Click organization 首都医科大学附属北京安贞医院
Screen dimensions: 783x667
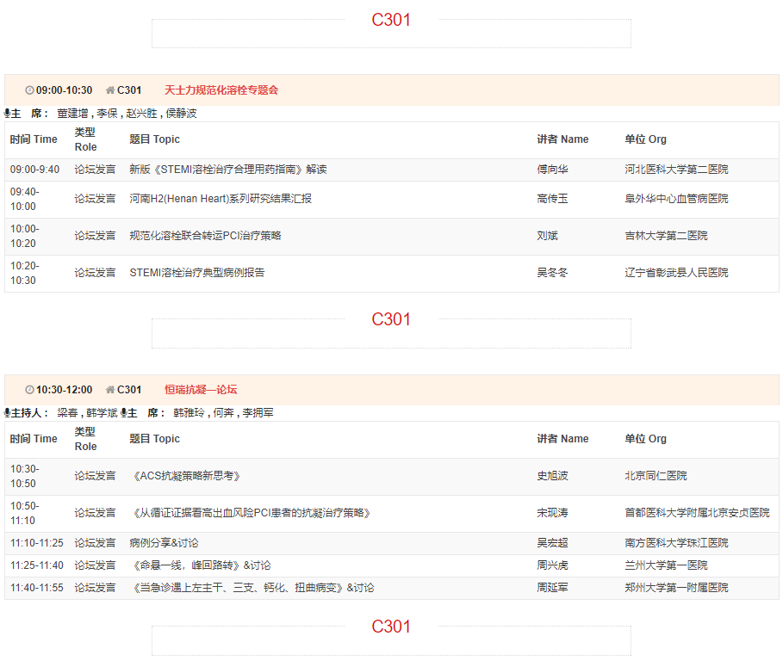pyautogui.click(x=697, y=513)
